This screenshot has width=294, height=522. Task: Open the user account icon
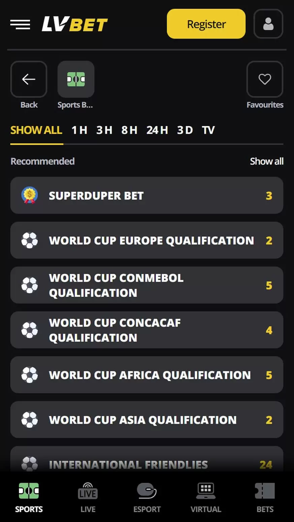[x=268, y=24]
